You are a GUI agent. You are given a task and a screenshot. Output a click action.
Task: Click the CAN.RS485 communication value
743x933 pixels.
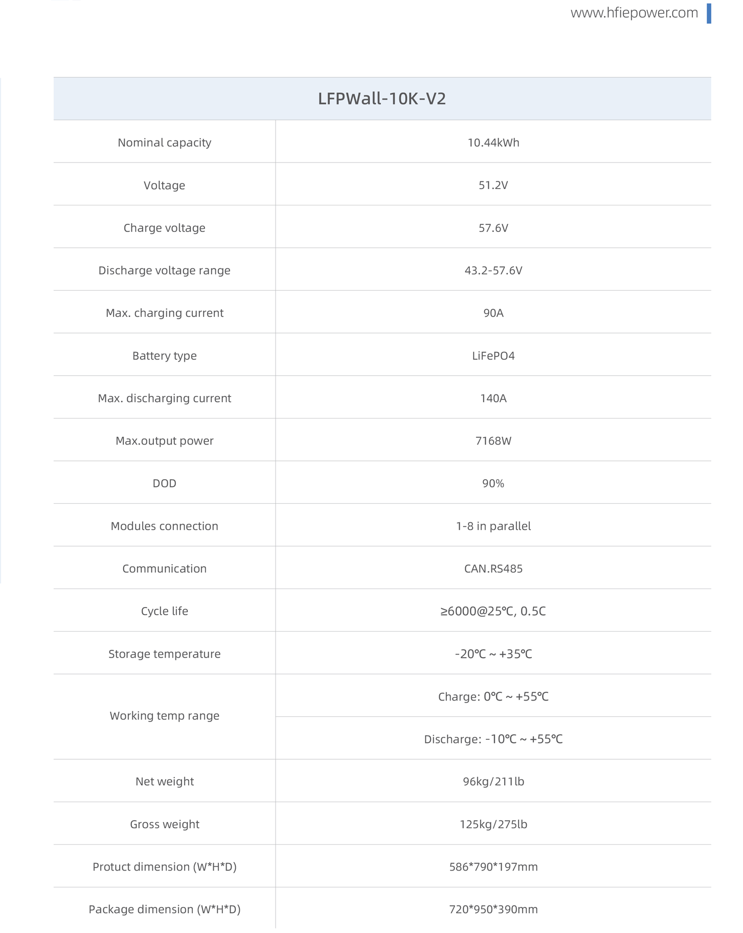[493, 569]
